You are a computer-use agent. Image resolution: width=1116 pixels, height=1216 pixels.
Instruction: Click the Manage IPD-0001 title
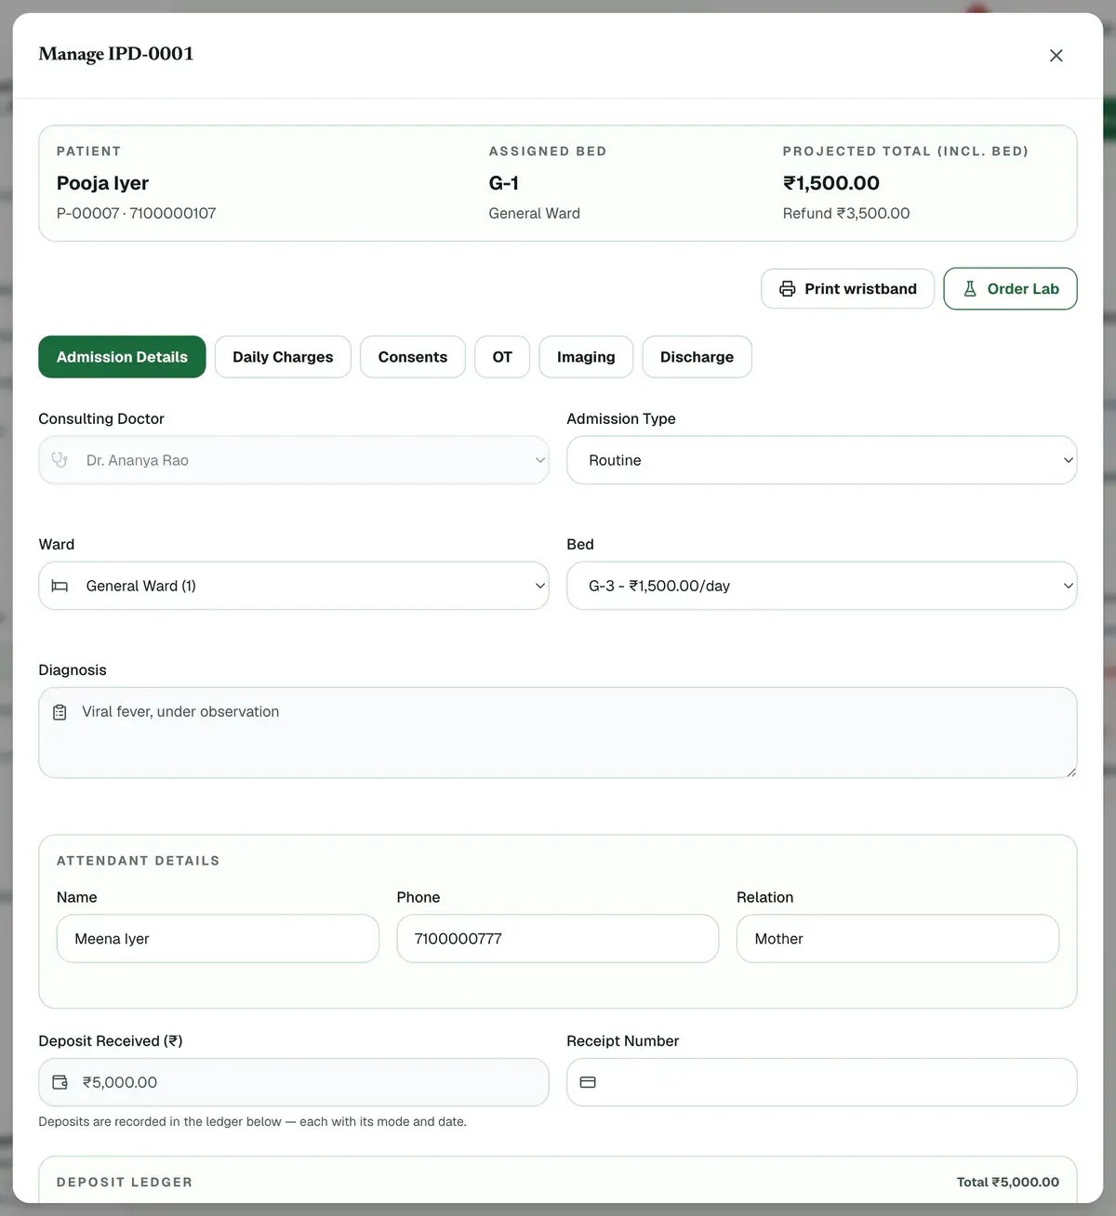[116, 54]
